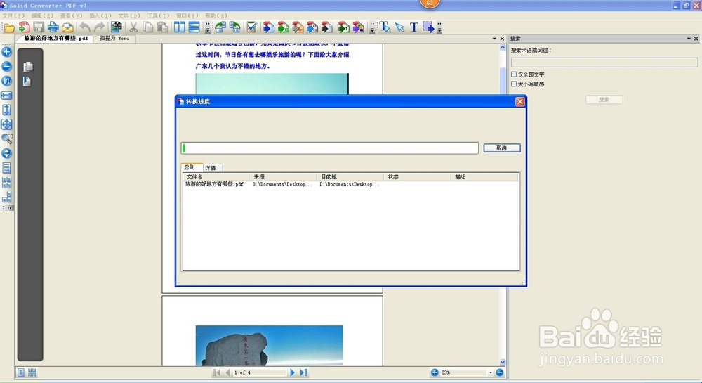This screenshot has height=383, width=702.
Task: Click the Cut scissors icon
Action: click(133, 27)
